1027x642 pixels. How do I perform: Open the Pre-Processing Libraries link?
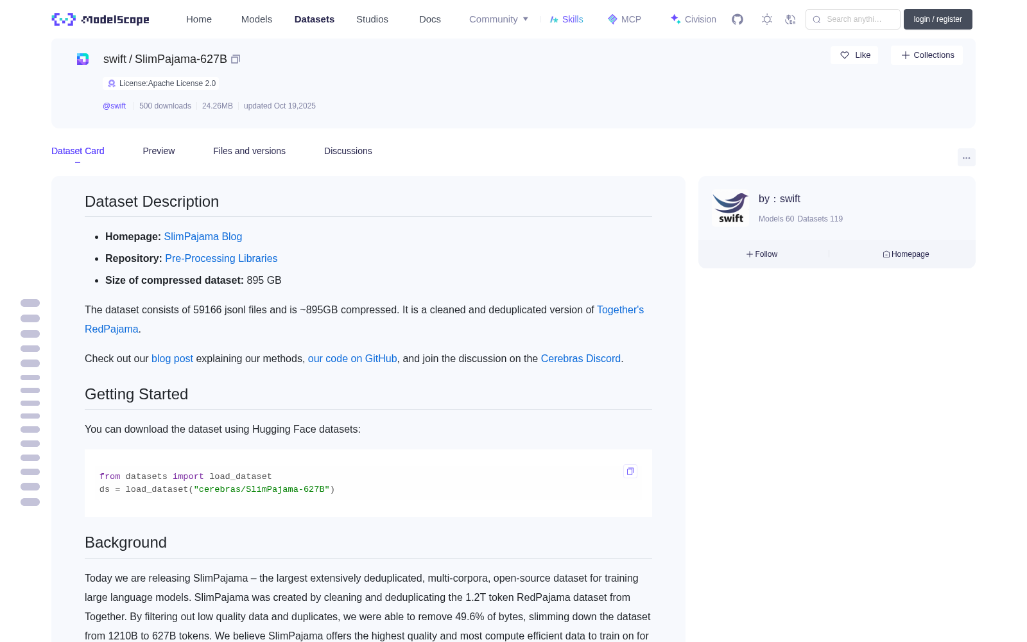pyautogui.click(x=221, y=259)
